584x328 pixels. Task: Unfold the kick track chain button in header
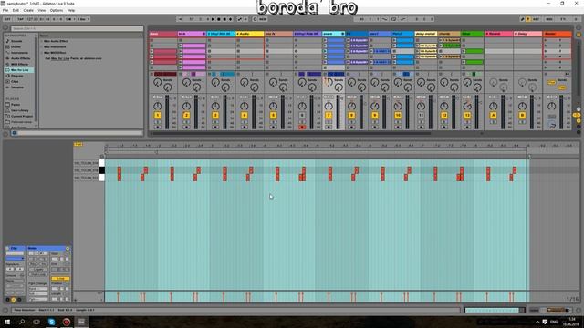(x=203, y=34)
